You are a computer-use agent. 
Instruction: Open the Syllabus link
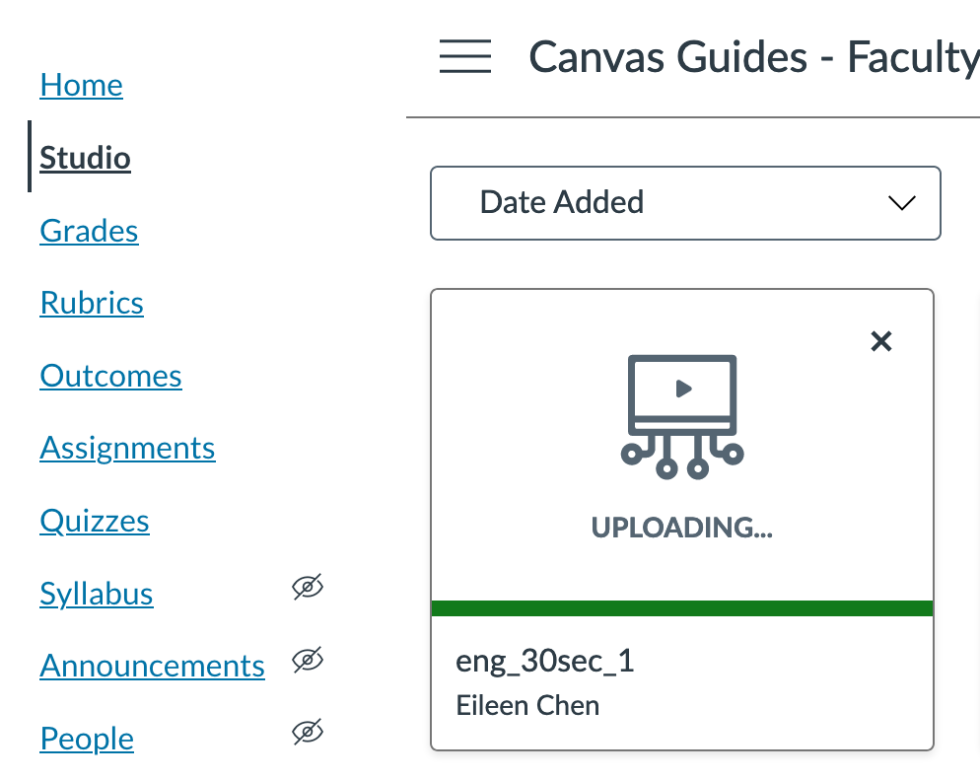(x=97, y=594)
